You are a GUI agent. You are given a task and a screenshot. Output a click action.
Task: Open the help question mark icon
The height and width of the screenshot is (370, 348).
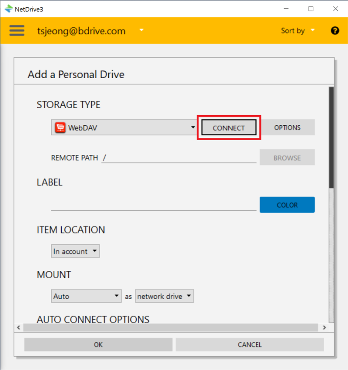coord(335,30)
